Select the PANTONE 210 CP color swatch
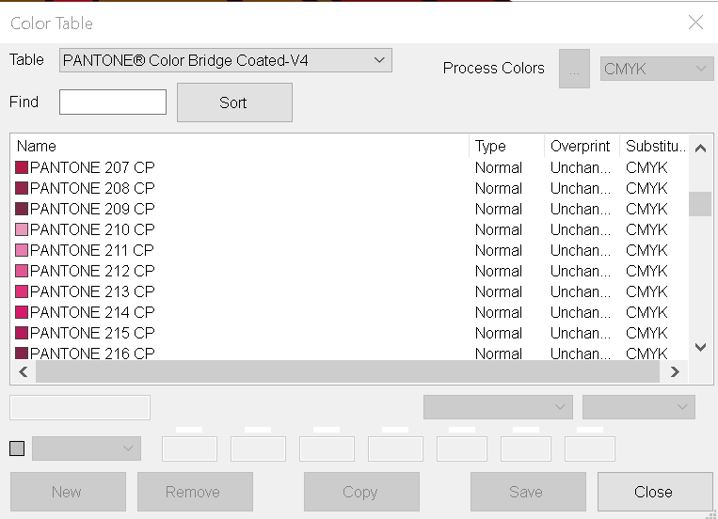718x519 pixels. tap(22, 229)
